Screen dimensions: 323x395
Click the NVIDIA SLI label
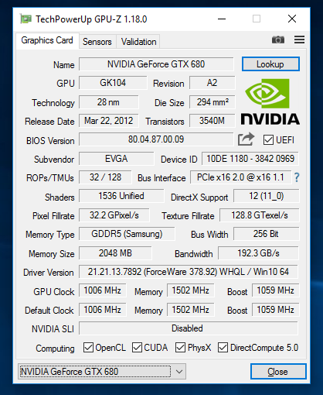(x=53, y=329)
